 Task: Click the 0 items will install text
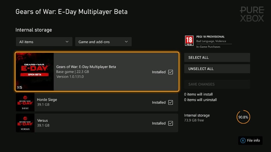(198, 94)
